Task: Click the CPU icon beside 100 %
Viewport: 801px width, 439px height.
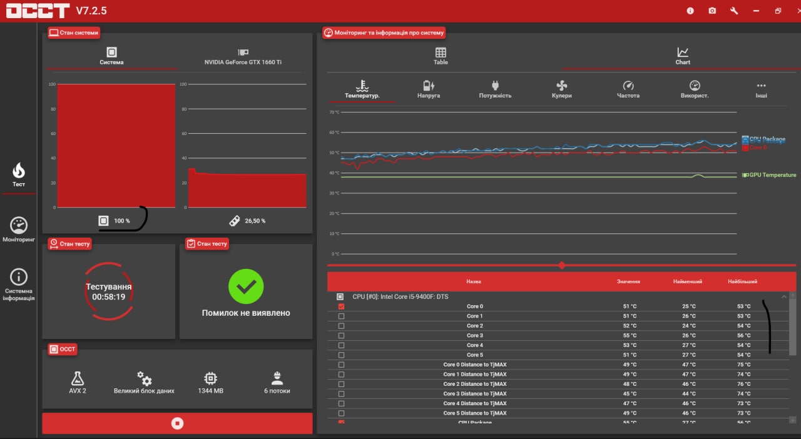Action: coord(103,221)
